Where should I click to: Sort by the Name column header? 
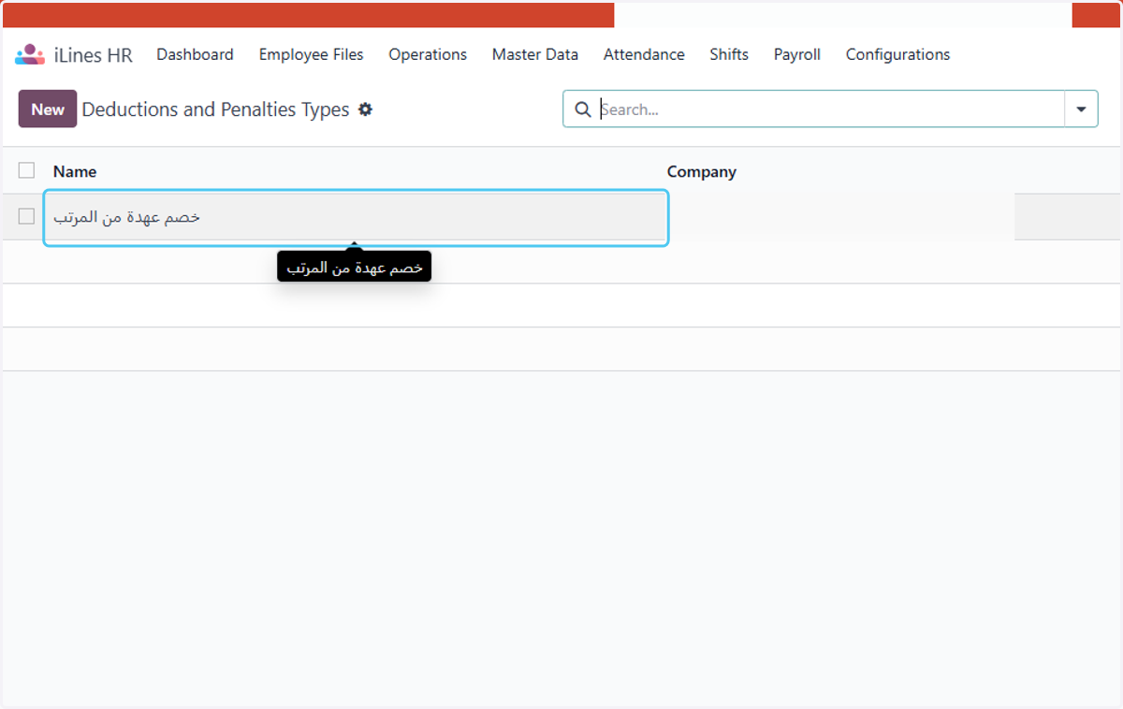click(75, 171)
